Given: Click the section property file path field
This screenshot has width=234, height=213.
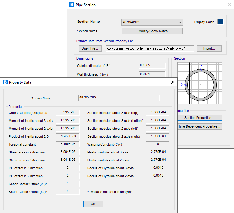Looking at the screenshot, I should 150,48.
